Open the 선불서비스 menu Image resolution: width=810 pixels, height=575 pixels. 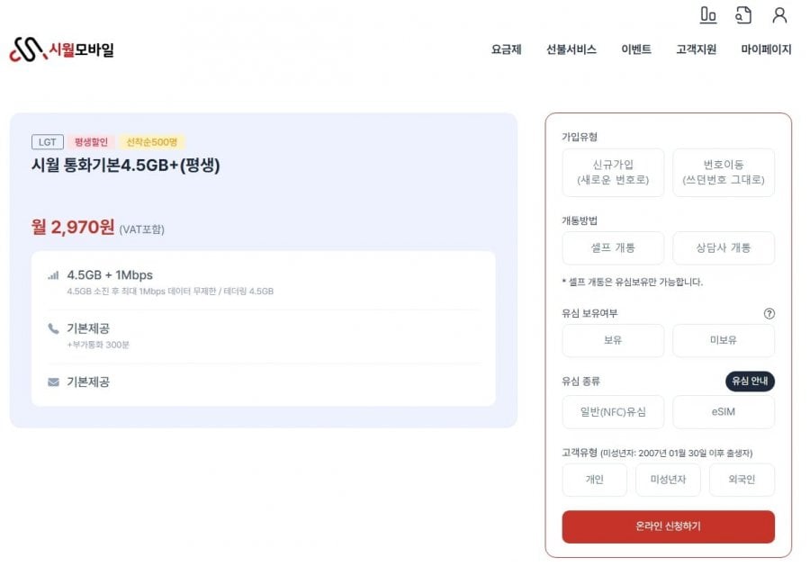click(571, 49)
